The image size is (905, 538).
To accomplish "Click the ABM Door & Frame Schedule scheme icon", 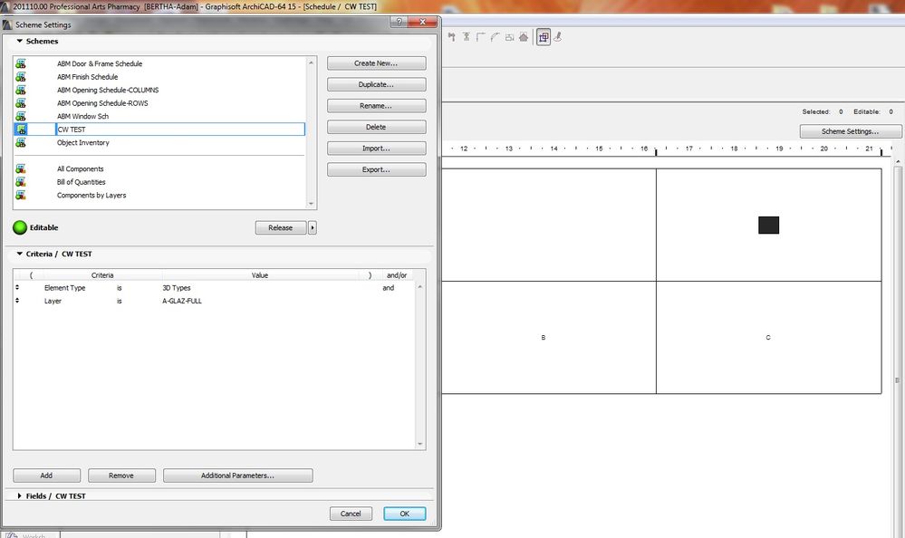I will pyautogui.click(x=21, y=63).
